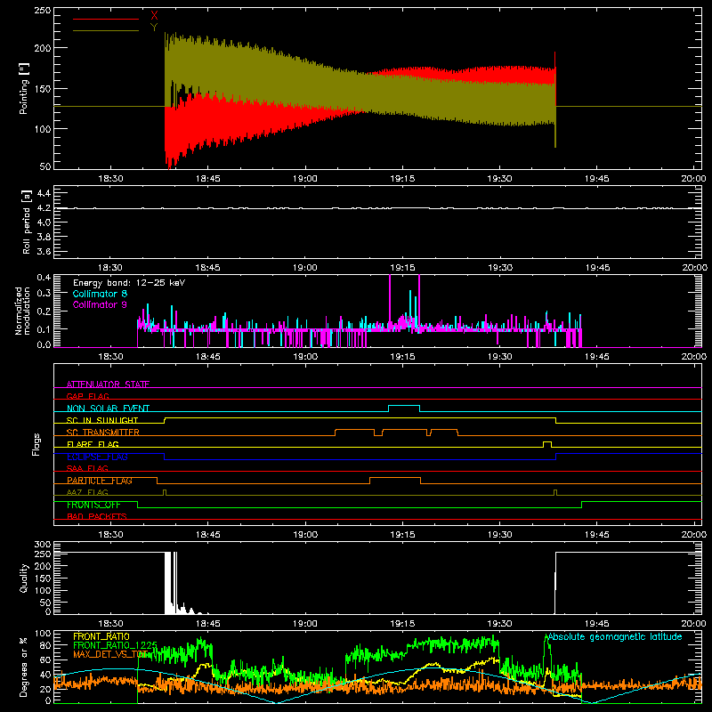Click the 0.4 tick on modulation axis
712x712 pixels.
[x=44, y=278]
